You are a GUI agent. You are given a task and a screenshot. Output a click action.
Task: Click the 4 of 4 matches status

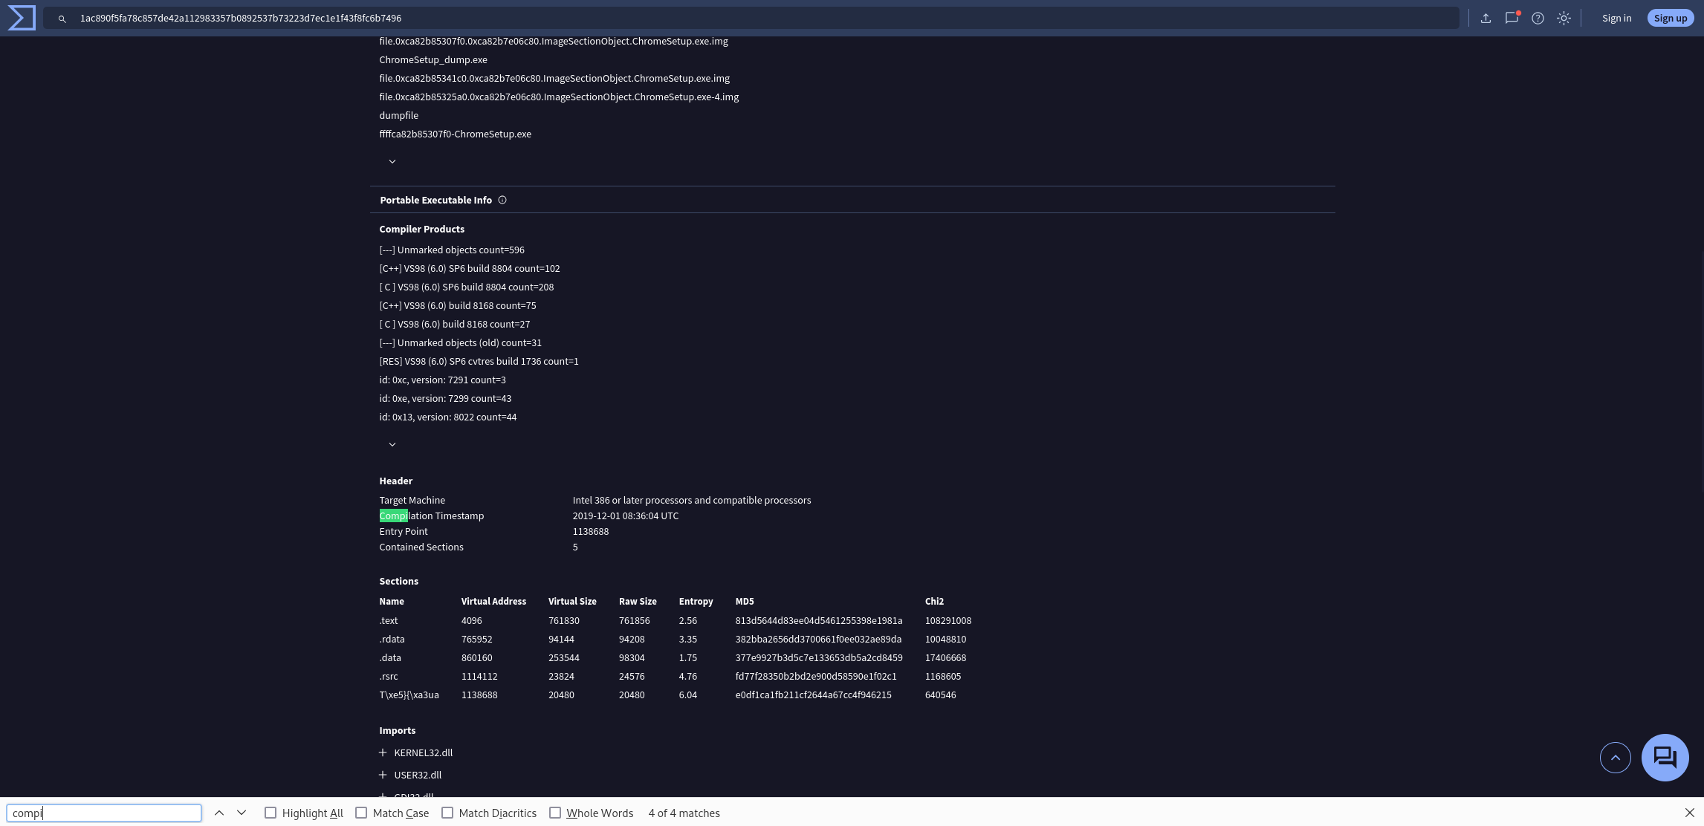point(684,813)
